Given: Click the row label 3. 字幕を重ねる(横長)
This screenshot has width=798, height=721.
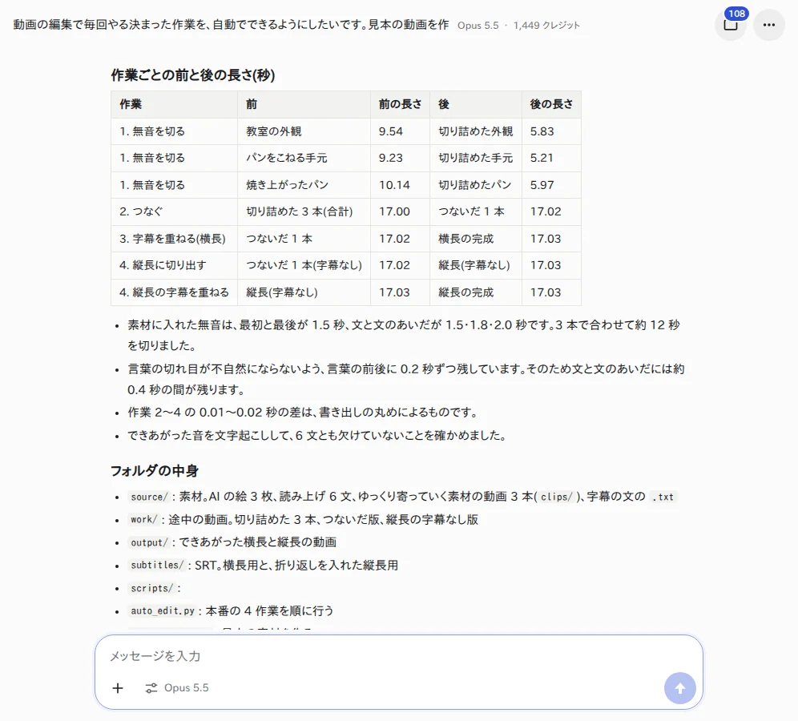Looking at the screenshot, I should click(x=172, y=238).
